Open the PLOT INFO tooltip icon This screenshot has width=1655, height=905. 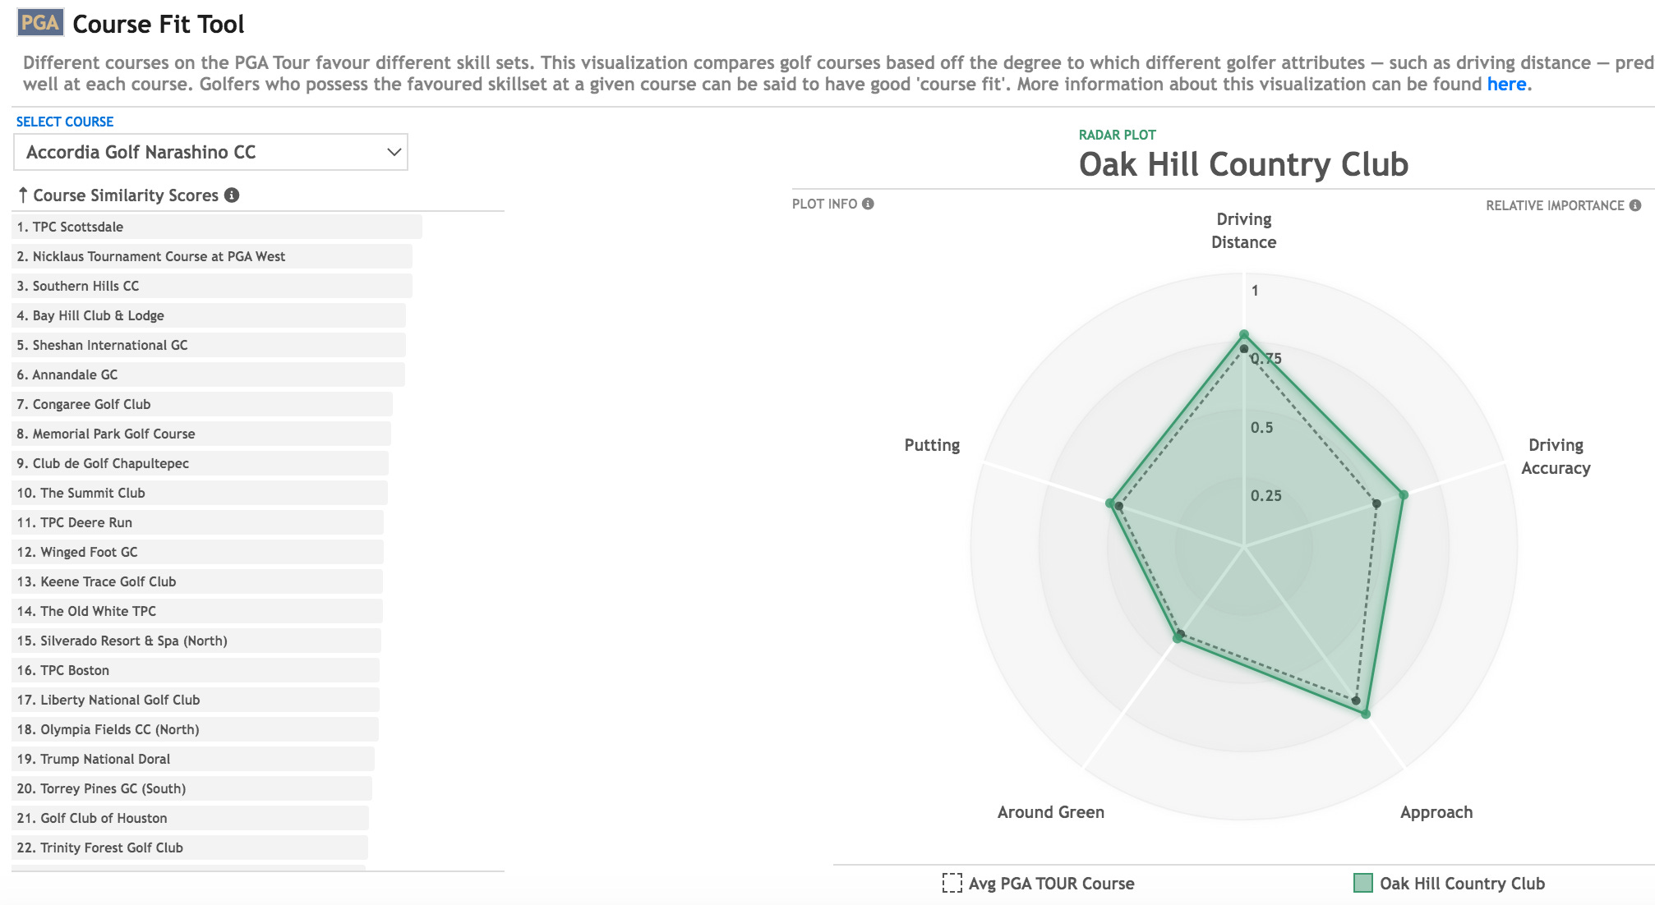pyautogui.click(x=869, y=203)
